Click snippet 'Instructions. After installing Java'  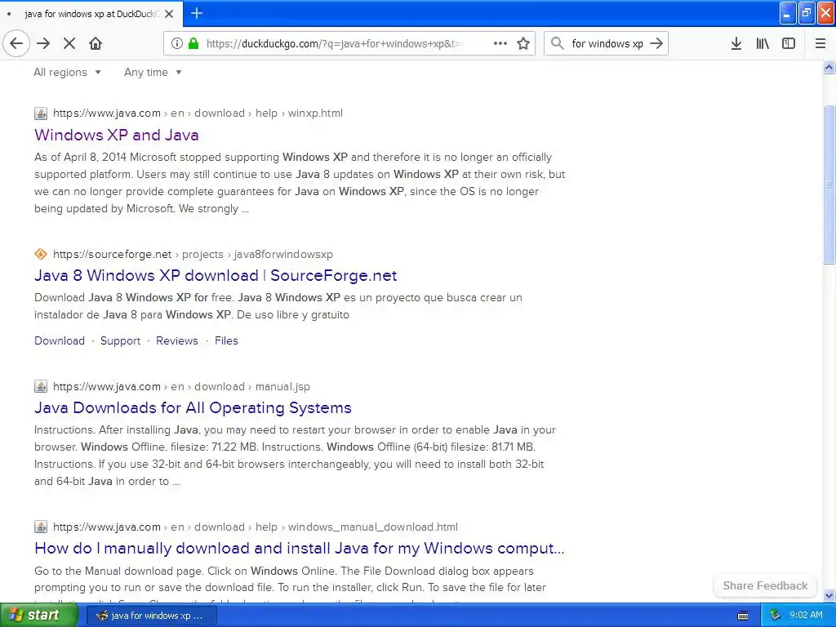coord(116,429)
